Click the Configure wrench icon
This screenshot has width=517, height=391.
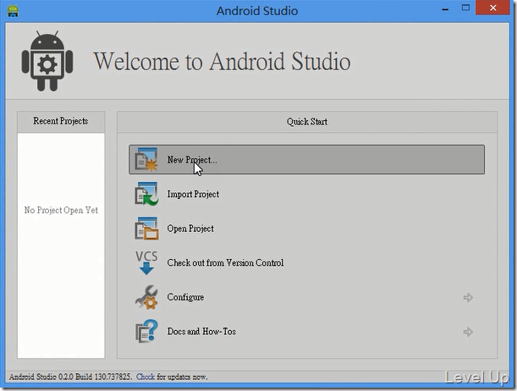(x=146, y=297)
